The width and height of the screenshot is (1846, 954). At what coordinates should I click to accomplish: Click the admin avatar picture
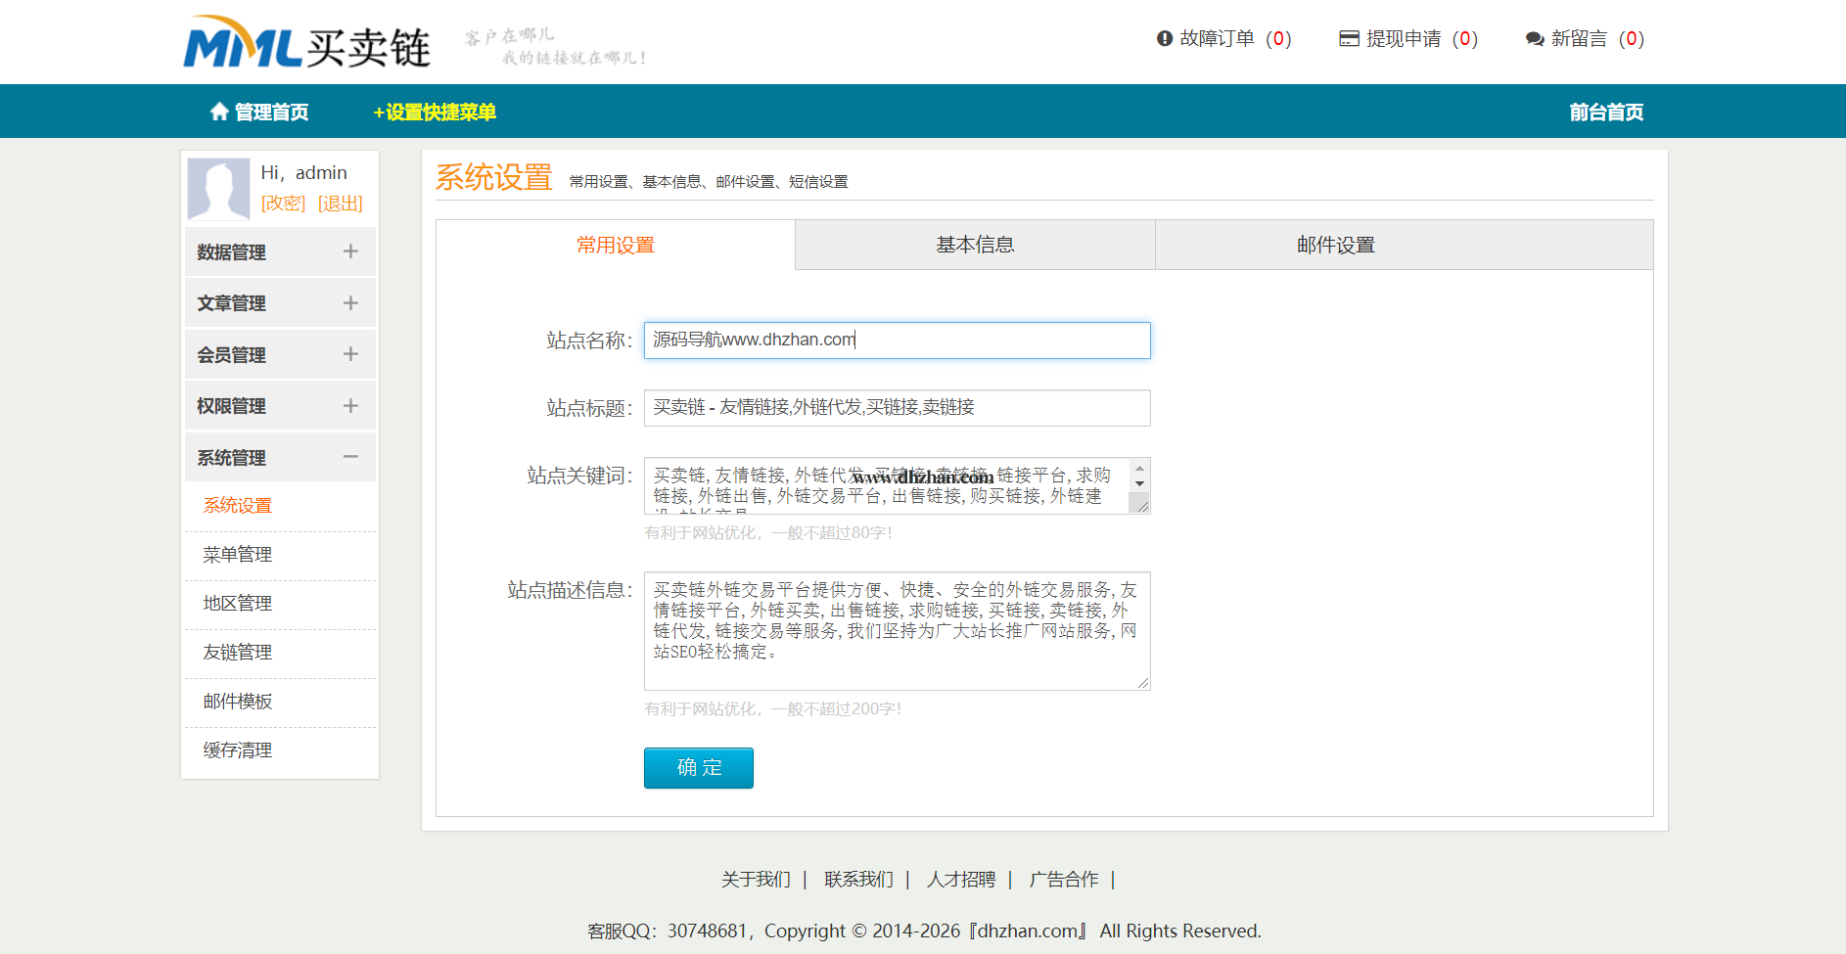(218, 188)
